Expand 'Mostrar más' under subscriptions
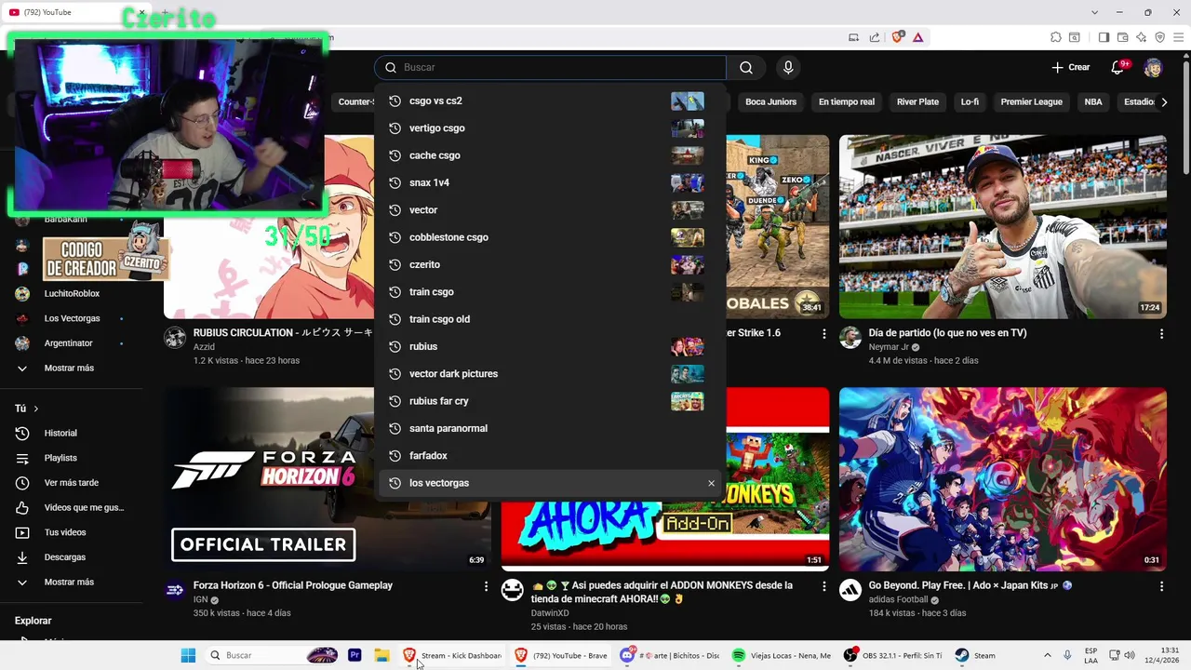Screen dimensions: 1191x670 (x=69, y=368)
